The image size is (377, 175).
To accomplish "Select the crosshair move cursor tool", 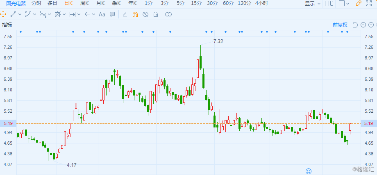I will 3,14.
